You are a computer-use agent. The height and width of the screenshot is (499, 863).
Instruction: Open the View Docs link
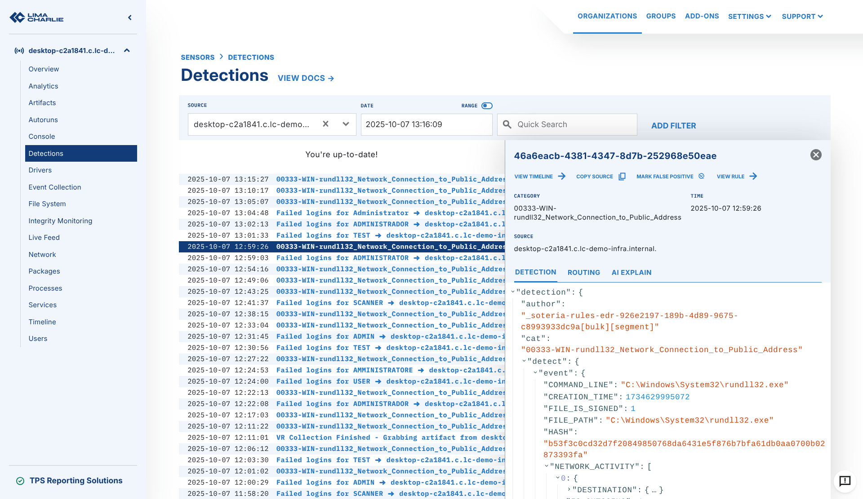click(306, 78)
